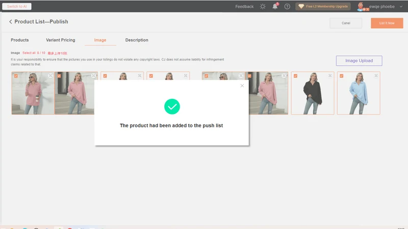The width and height of the screenshot is (408, 229).
Task: Click the corner icon on the second pink steps photo
Action: pos(93,75)
